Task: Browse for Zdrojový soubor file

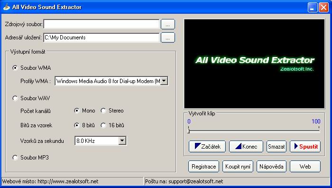Action: pos(168,24)
